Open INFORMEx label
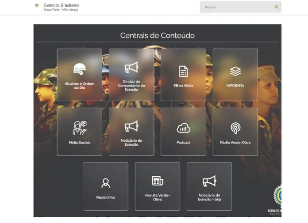The image size is (308, 223). (x=235, y=86)
